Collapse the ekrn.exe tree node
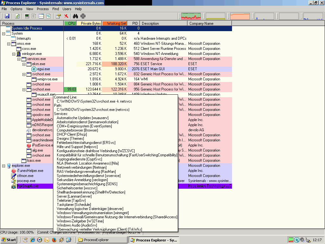 pyautogui.click(x=24, y=64)
